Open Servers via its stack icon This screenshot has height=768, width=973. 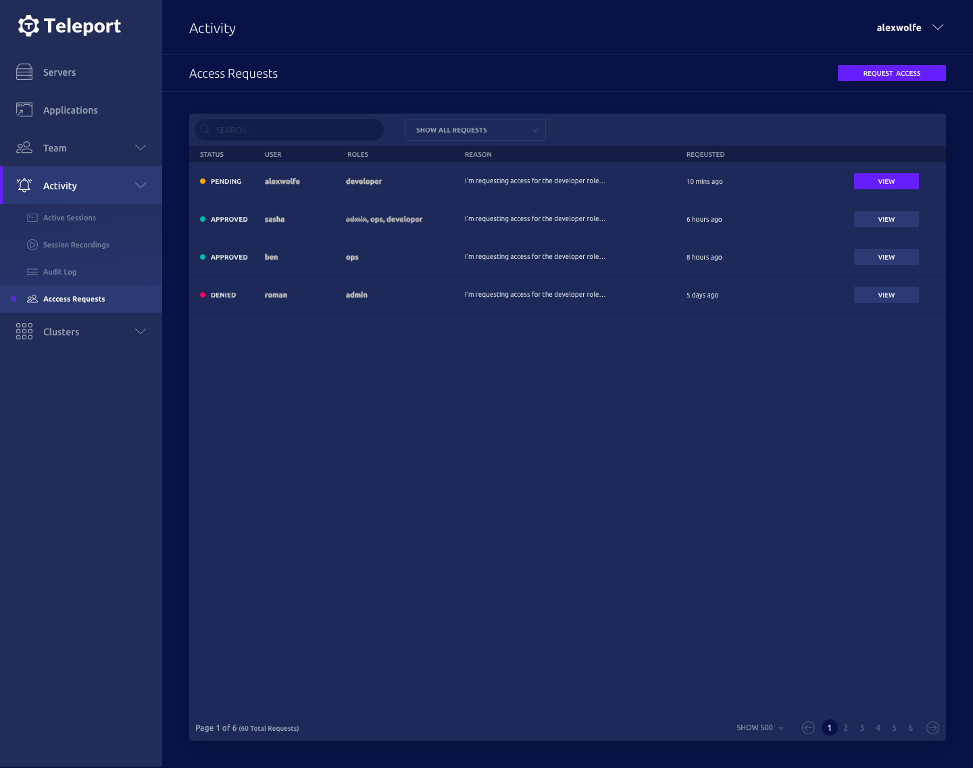pyautogui.click(x=24, y=72)
